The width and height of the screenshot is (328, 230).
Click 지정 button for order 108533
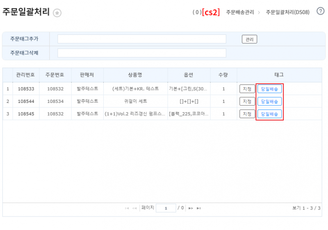(247, 89)
